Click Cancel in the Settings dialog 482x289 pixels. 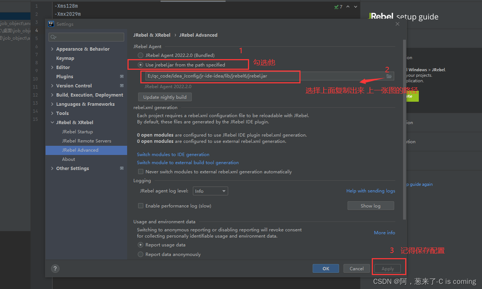point(356,268)
